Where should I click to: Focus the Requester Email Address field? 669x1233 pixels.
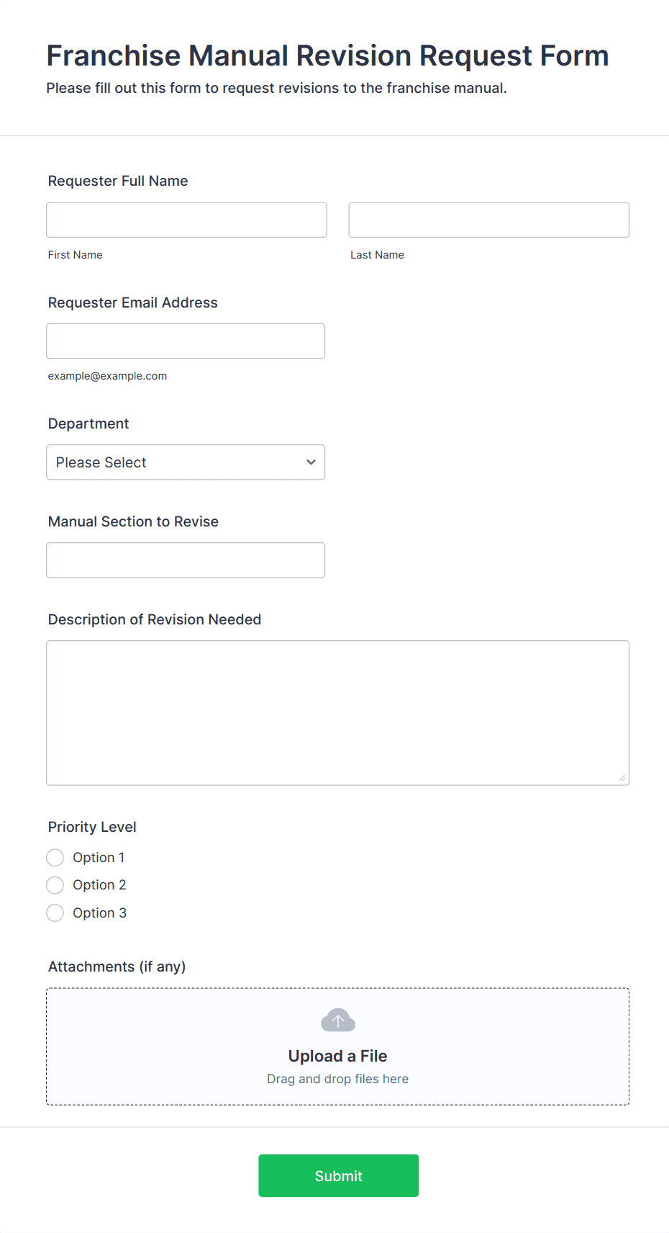(x=186, y=341)
